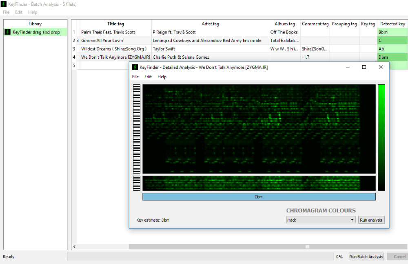Click the KeyFinder icon in Detailed Analysis title bar
The width and height of the screenshot is (408, 264).
pyautogui.click(x=135, y=67)
